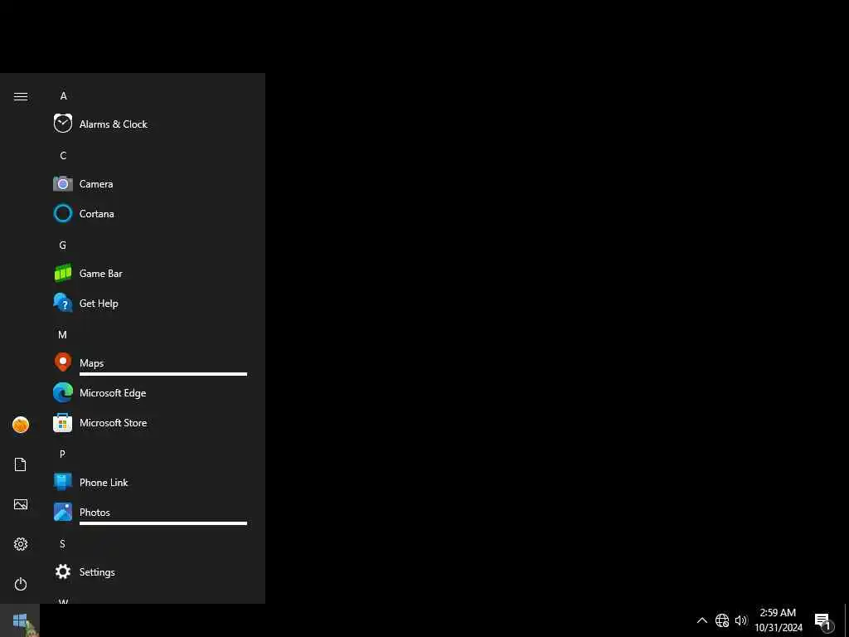Screen dimensions: 849x637
Task: Click the 'S' letter group header
Action: coord(62,543)
